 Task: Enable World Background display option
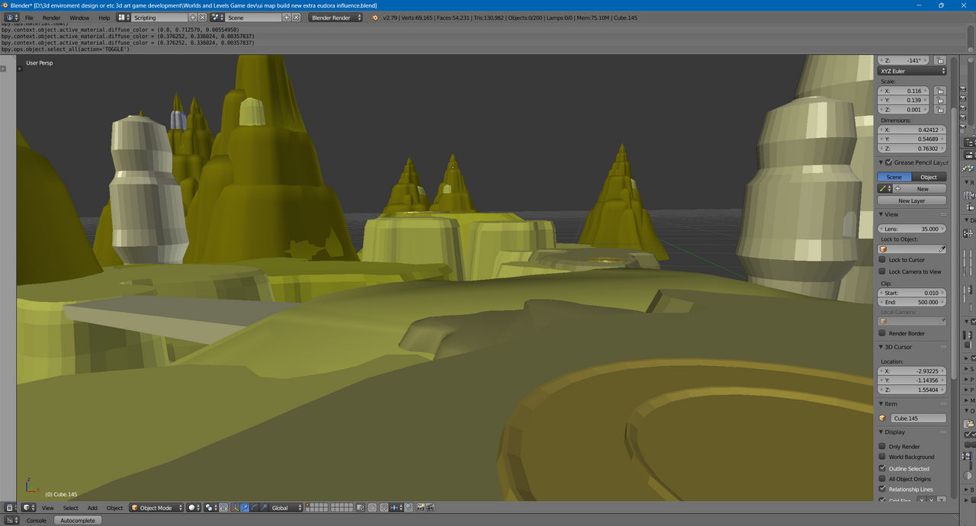pos(883,457)
